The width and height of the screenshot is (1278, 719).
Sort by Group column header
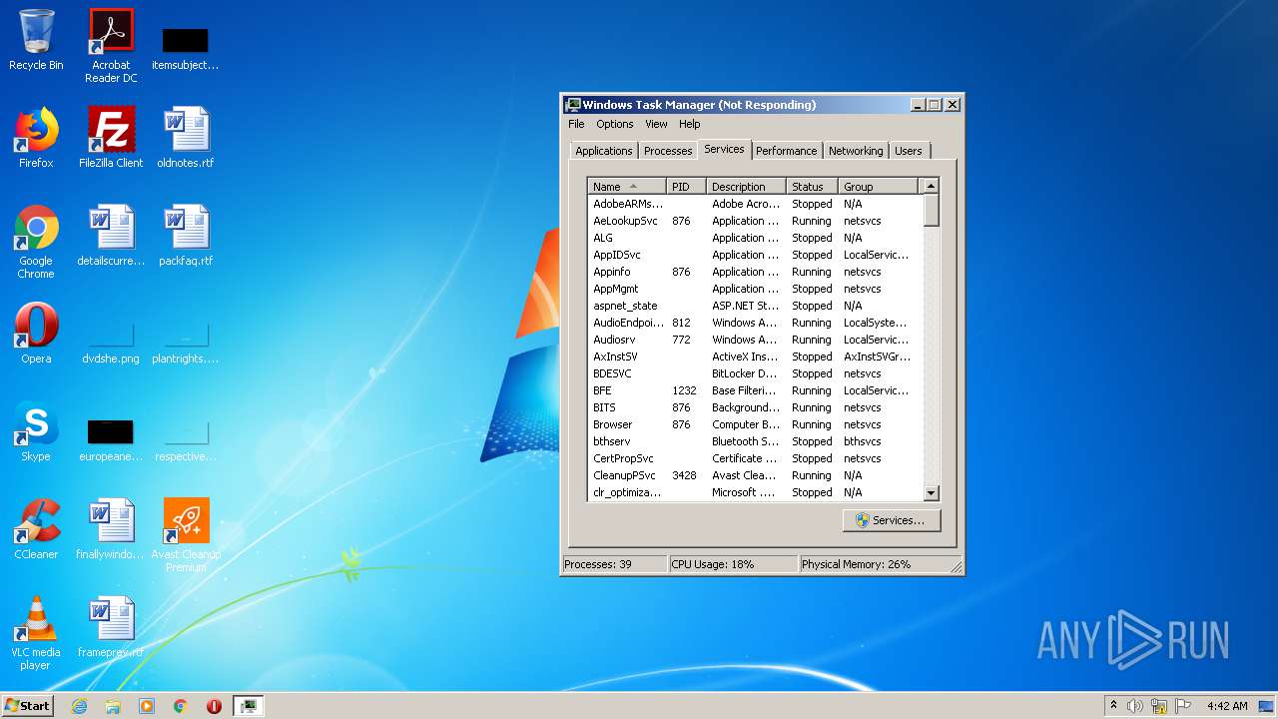pyautogui.click(x=878, y=187)
